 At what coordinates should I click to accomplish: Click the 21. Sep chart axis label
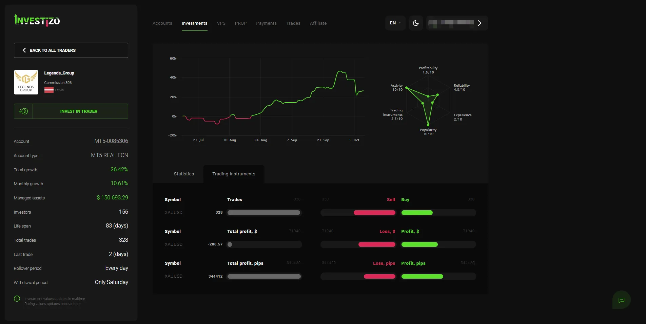[x=323, y=140]
